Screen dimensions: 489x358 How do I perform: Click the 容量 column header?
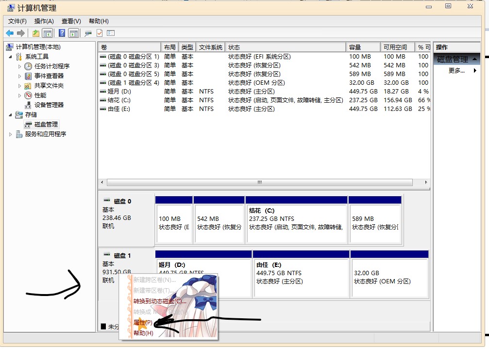pos(363,47)
